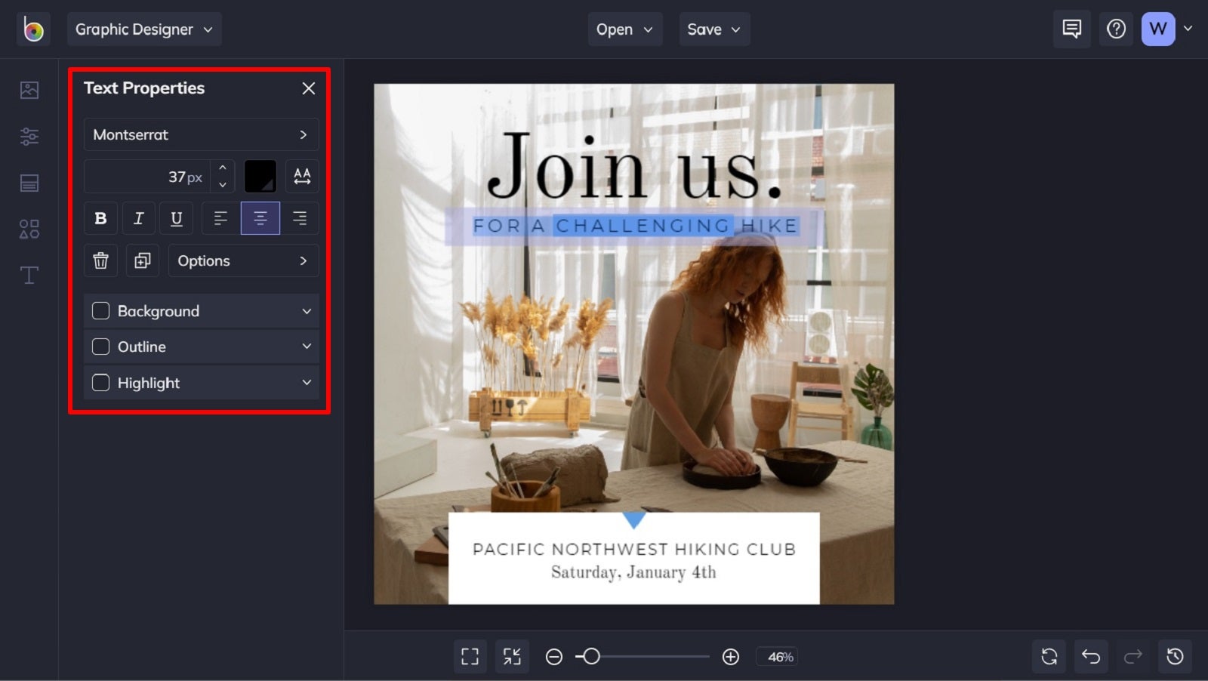The width and height of the screenshot is (1208, 681).
Task: Expand the Save dropdown menu
Action: point(713,29)
